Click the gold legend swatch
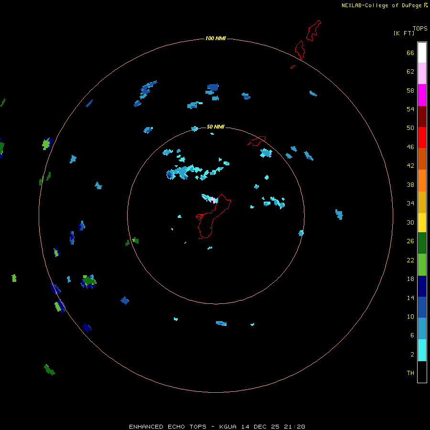This screenshot has height=430, width=430. (x=422, y=202)
